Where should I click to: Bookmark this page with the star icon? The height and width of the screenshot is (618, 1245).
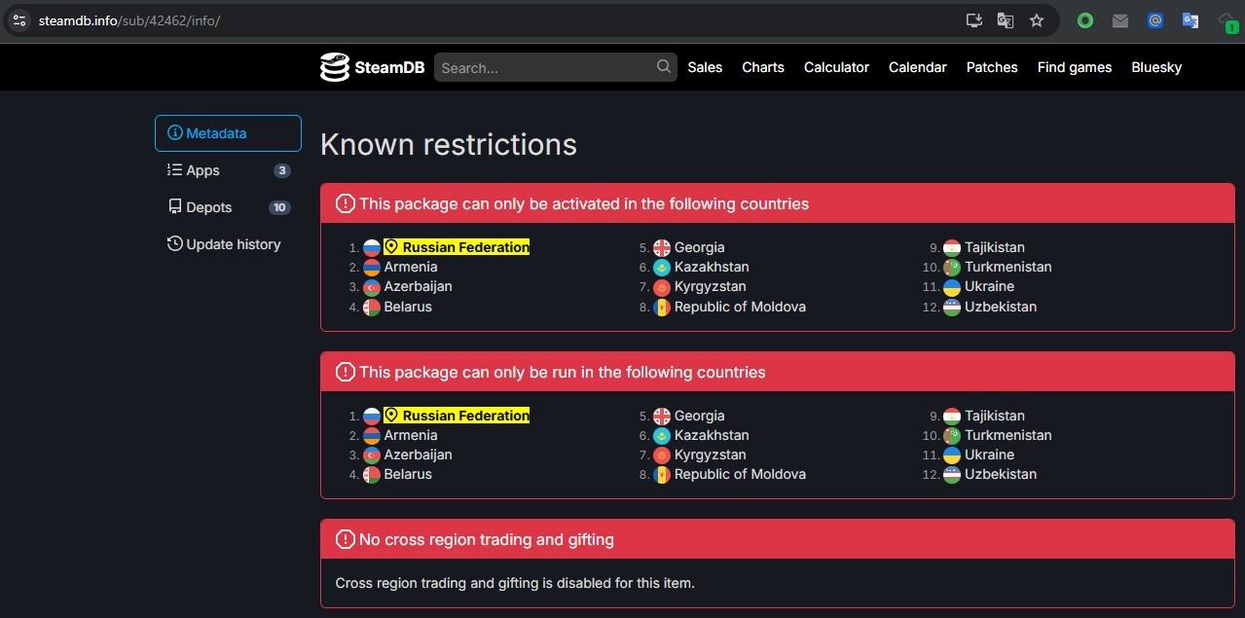1037,20
